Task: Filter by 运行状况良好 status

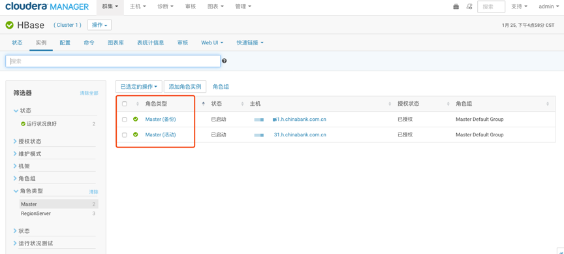Action: click(41, 124)
